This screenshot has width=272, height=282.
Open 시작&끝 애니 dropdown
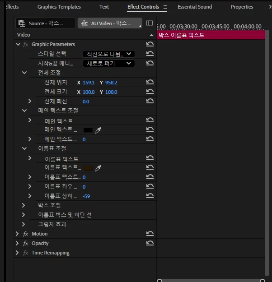click(x=109, y=63)
